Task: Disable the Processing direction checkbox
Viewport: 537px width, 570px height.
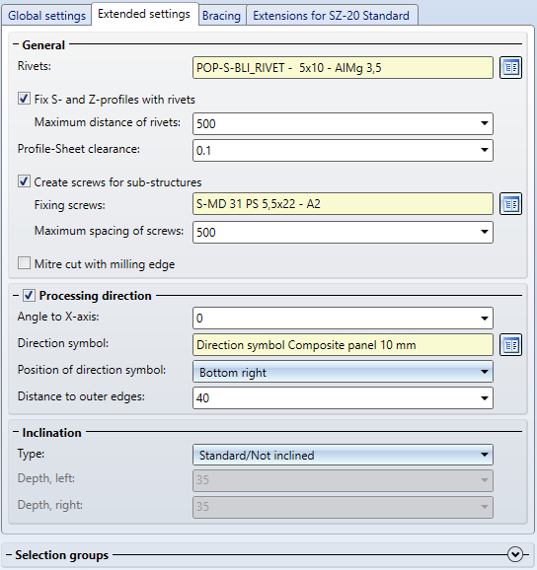Action: (29, 296)
